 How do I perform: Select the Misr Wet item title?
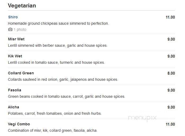[x=16, y=39]
